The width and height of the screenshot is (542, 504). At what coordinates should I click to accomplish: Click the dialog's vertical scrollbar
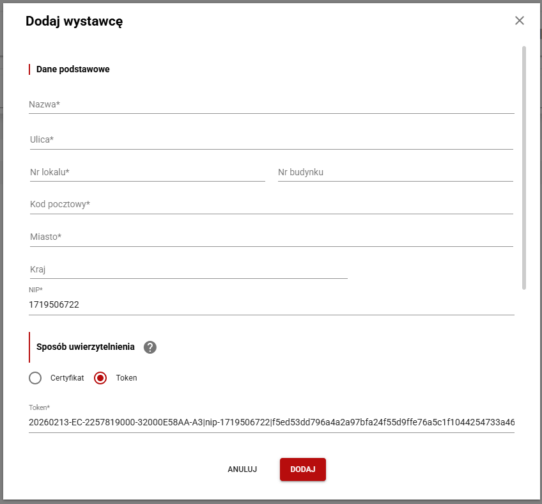click(524, 166)
